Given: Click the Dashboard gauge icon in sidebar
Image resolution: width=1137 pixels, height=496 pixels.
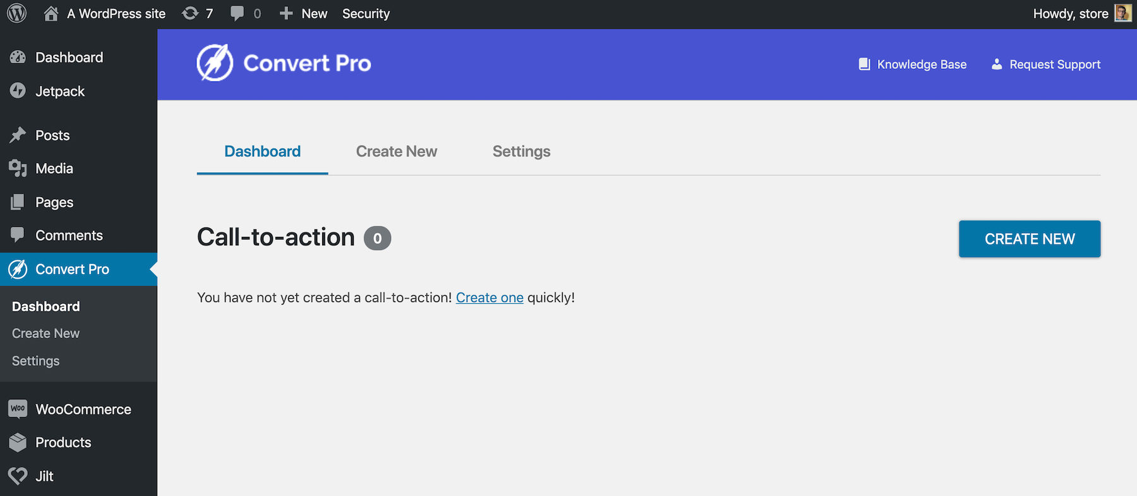Looking at the screenshot, I should coord(18,57).
